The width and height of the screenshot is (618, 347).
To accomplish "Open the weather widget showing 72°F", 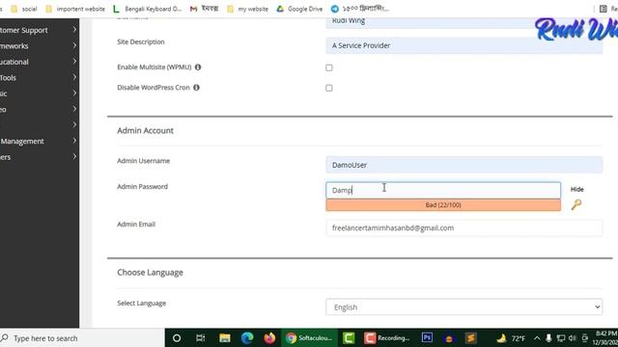I will (511, 338).
